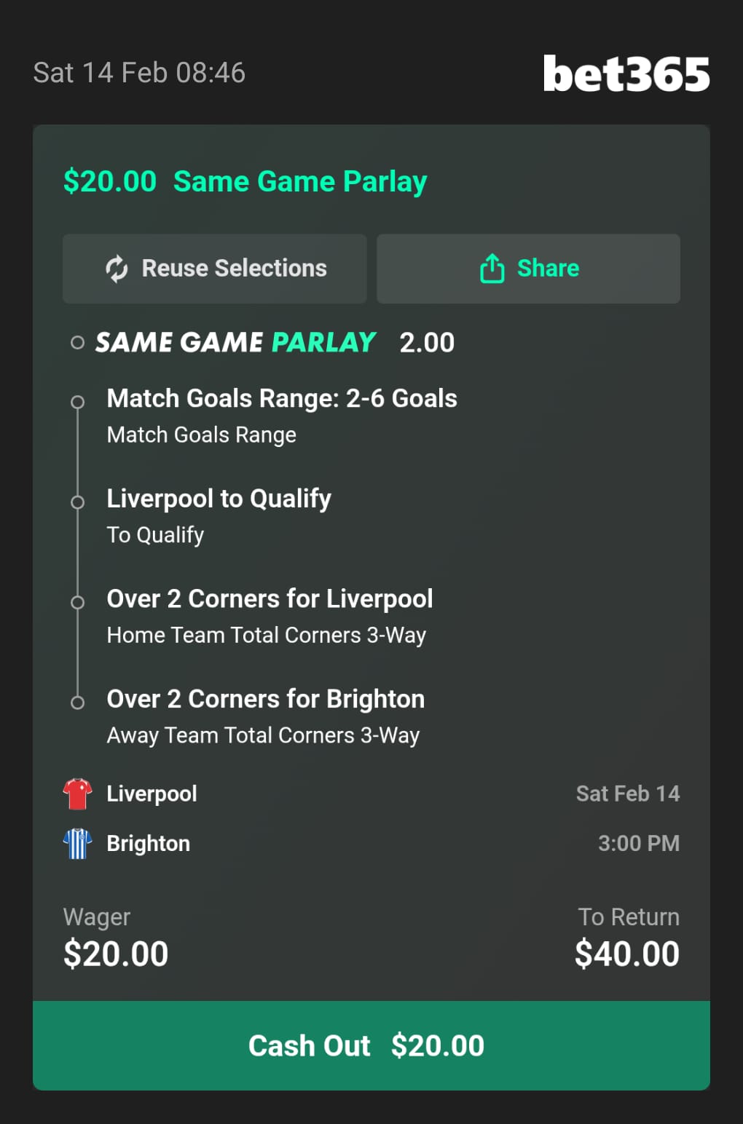
Task: Select Over 2 Corners for Brighton selection
Action: coord(265,700)
